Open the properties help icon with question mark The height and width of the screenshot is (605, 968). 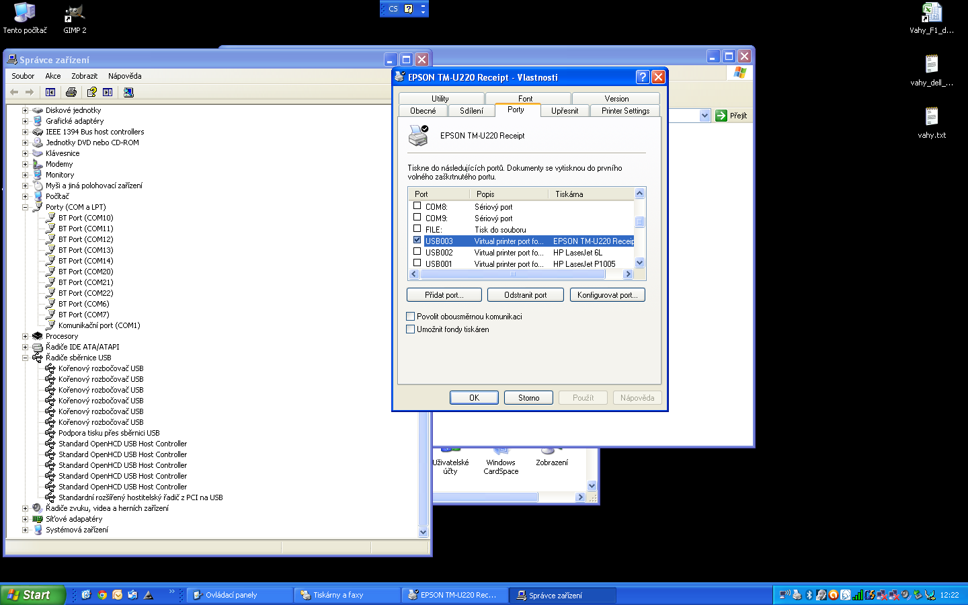point(92,92)
